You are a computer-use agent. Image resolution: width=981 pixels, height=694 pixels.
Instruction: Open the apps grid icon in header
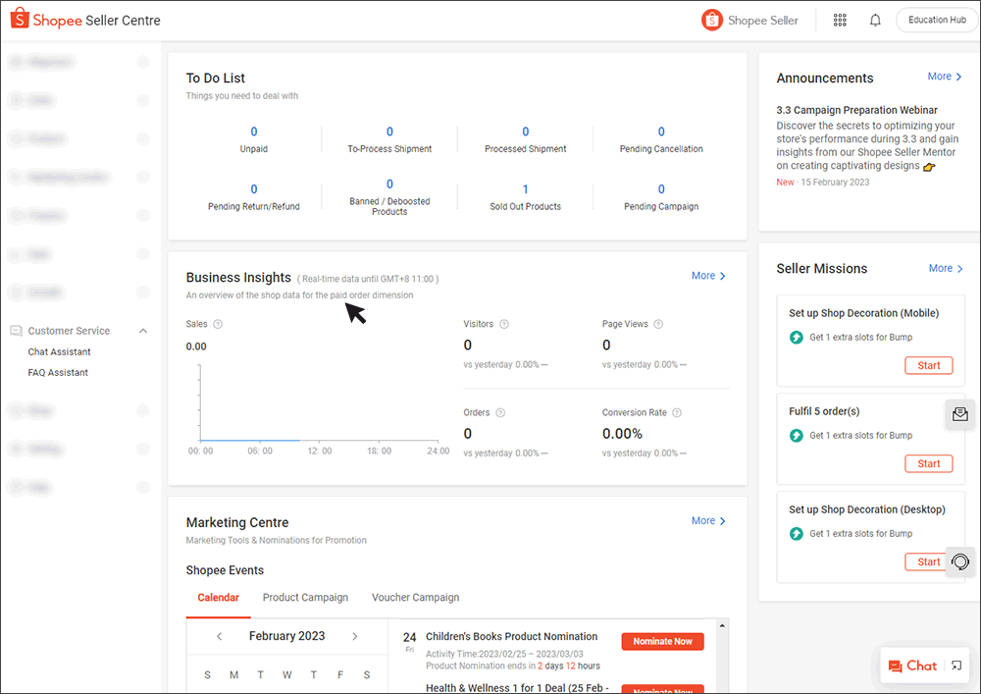click(840, 20)
